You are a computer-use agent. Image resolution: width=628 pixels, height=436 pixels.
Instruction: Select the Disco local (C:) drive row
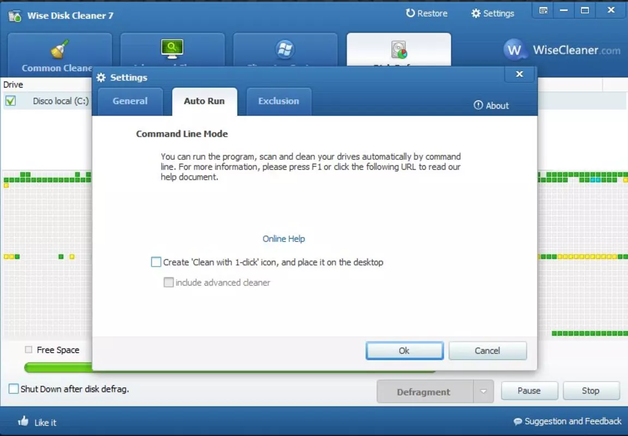(47, 101)
